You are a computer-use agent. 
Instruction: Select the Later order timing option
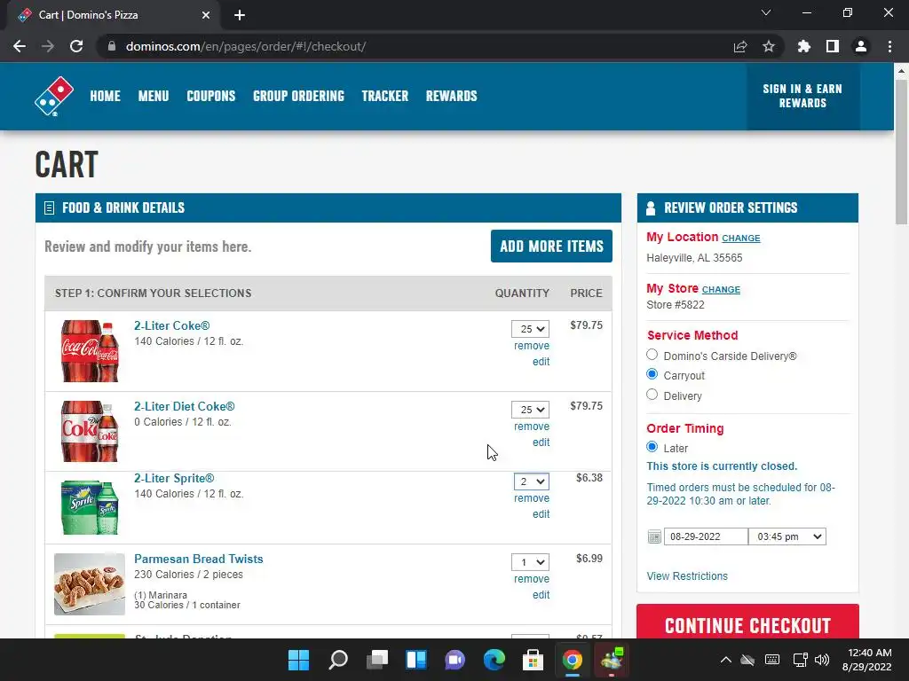[652, 447]
